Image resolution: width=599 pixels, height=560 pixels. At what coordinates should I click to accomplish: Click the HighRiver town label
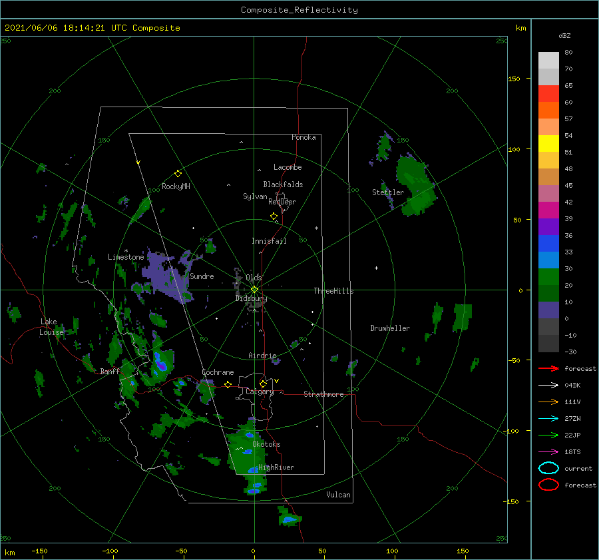276,467
